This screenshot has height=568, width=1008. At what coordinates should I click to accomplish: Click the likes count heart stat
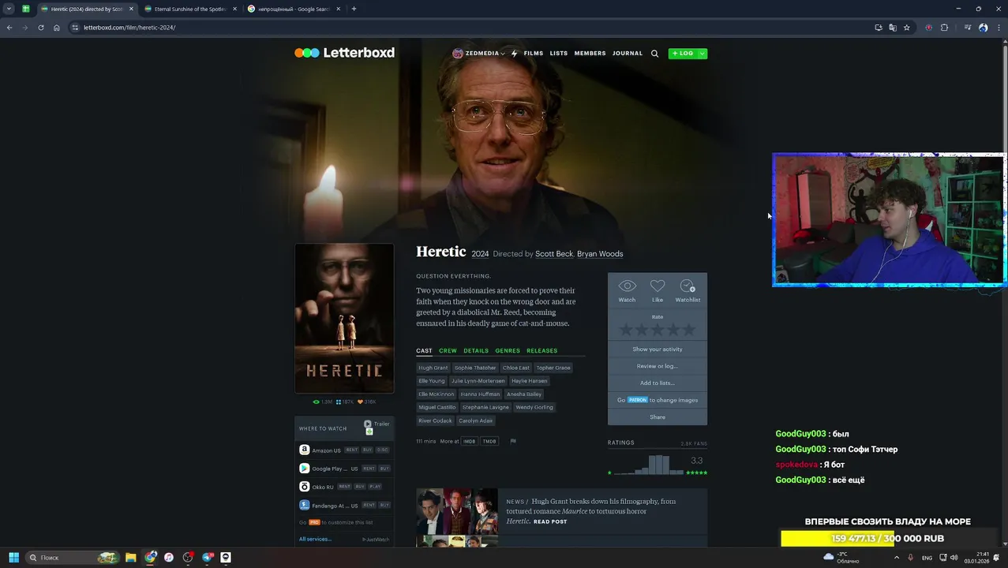367,402
